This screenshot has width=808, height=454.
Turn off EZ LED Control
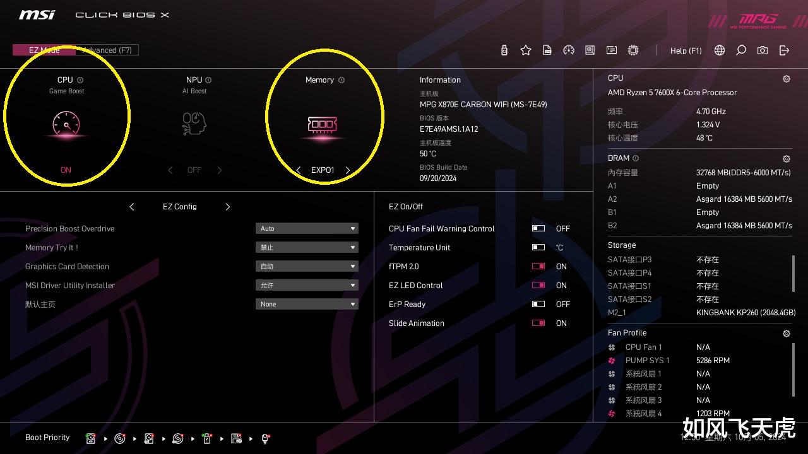pyautogui.click(x=538, y=286)
